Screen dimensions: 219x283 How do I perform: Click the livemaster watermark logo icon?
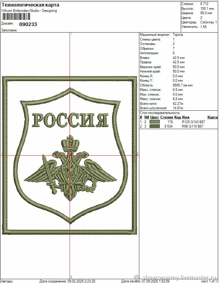coord(137,278)
